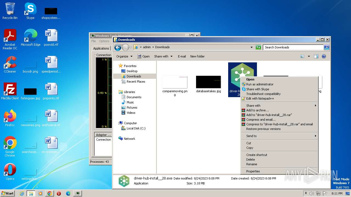
Task: Click the volume speaker tray icon
Action: [312, 193]
